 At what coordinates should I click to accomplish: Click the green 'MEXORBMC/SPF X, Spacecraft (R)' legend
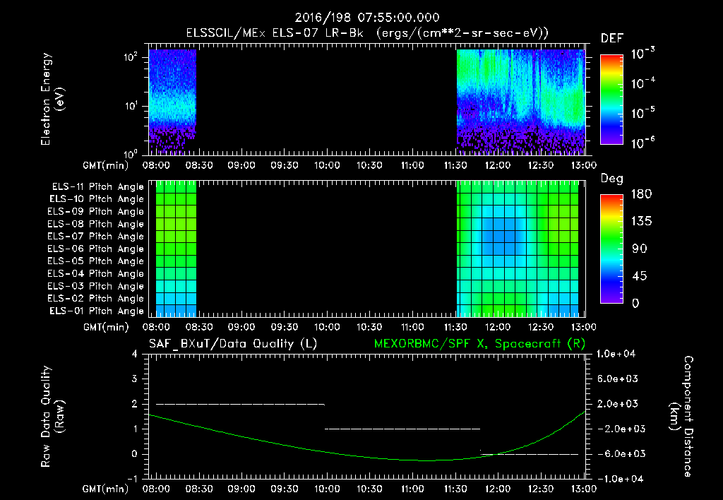[x=479, y=344]
